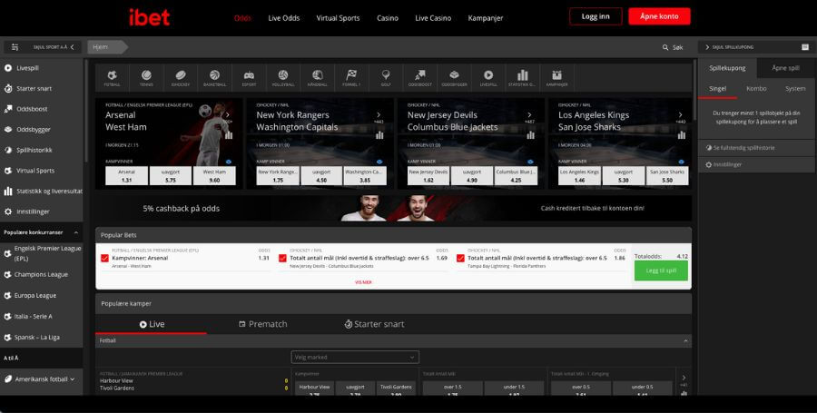This screenshot has height=413, width=817.
Task: Open Statistikk og liveresultater in sidebar
Action: [42, 192]
